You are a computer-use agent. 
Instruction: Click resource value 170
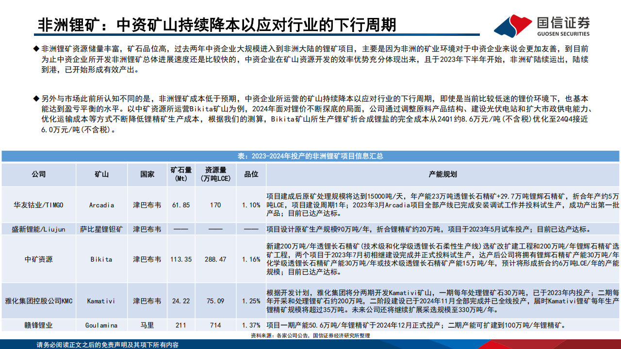click(215, 205)
